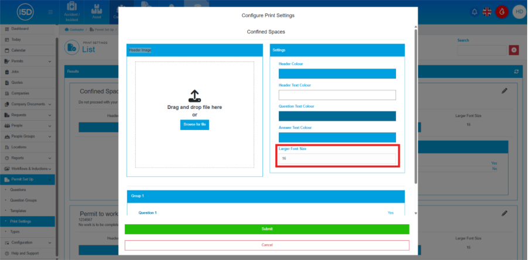
Task: Click the Header Image panel title
Action: [x=140, y=50]
